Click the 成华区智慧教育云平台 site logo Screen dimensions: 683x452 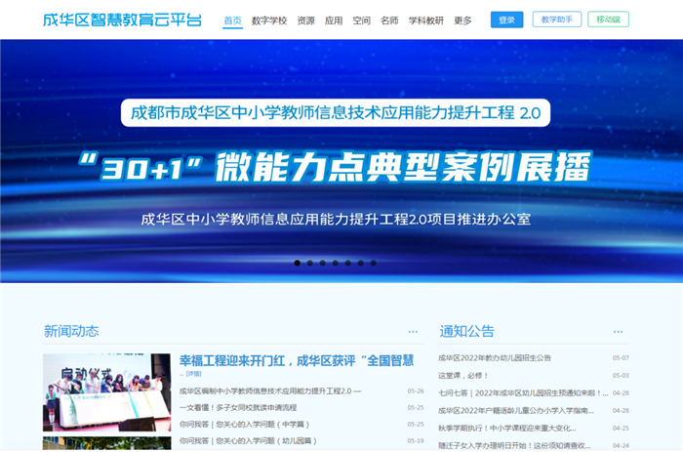click(122, 20)
